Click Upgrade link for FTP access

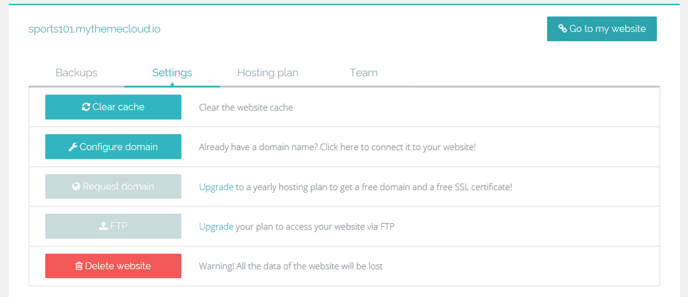tap(217, 227)
